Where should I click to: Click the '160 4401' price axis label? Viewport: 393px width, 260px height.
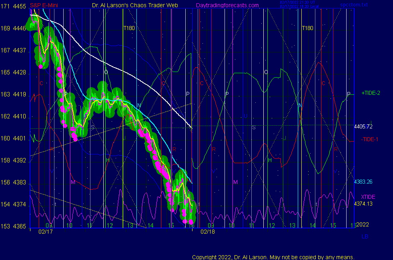(13, 138)
